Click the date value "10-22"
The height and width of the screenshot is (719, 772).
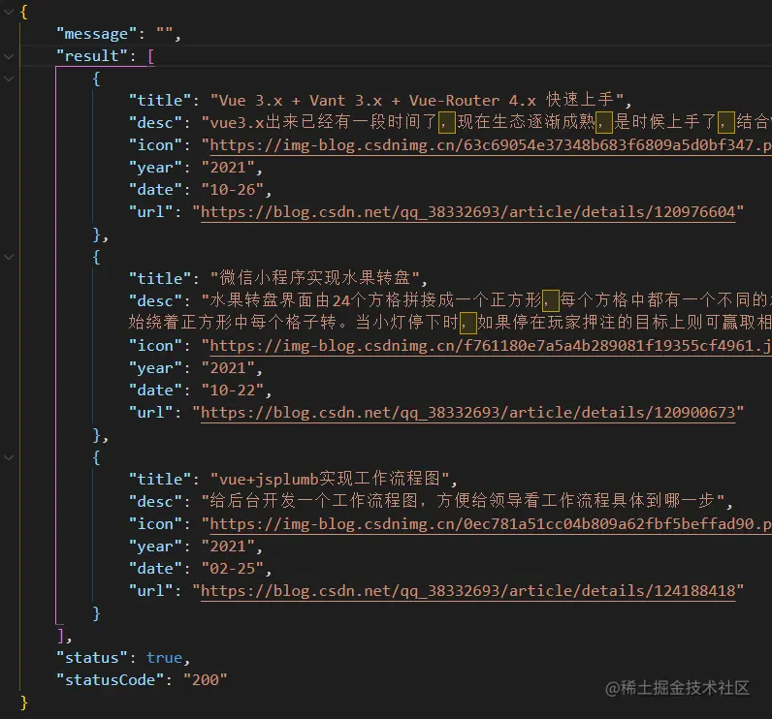click(233, 391)
